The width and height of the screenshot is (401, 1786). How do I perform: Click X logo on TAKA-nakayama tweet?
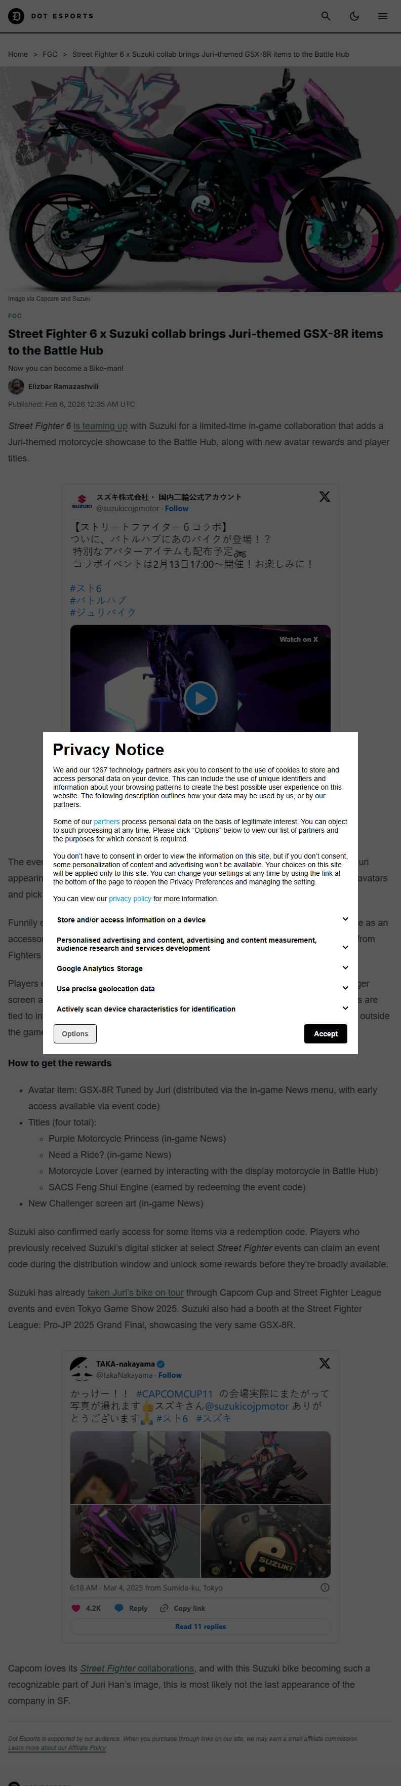coord(324,1363)
